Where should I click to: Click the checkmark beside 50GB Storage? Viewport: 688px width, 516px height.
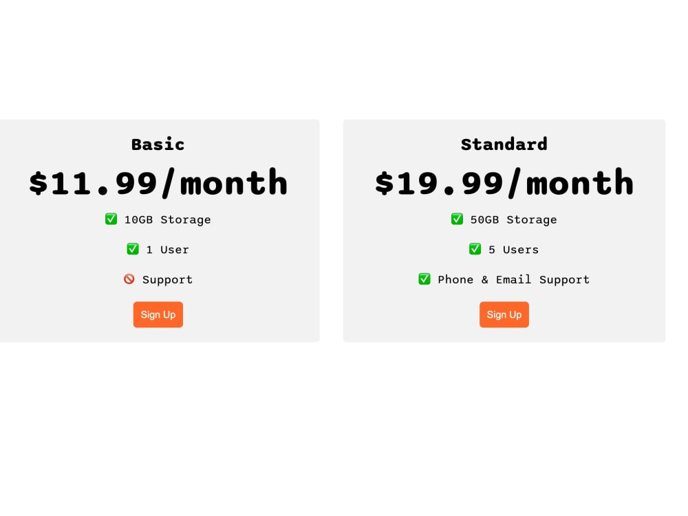click(x=457, y=219)
